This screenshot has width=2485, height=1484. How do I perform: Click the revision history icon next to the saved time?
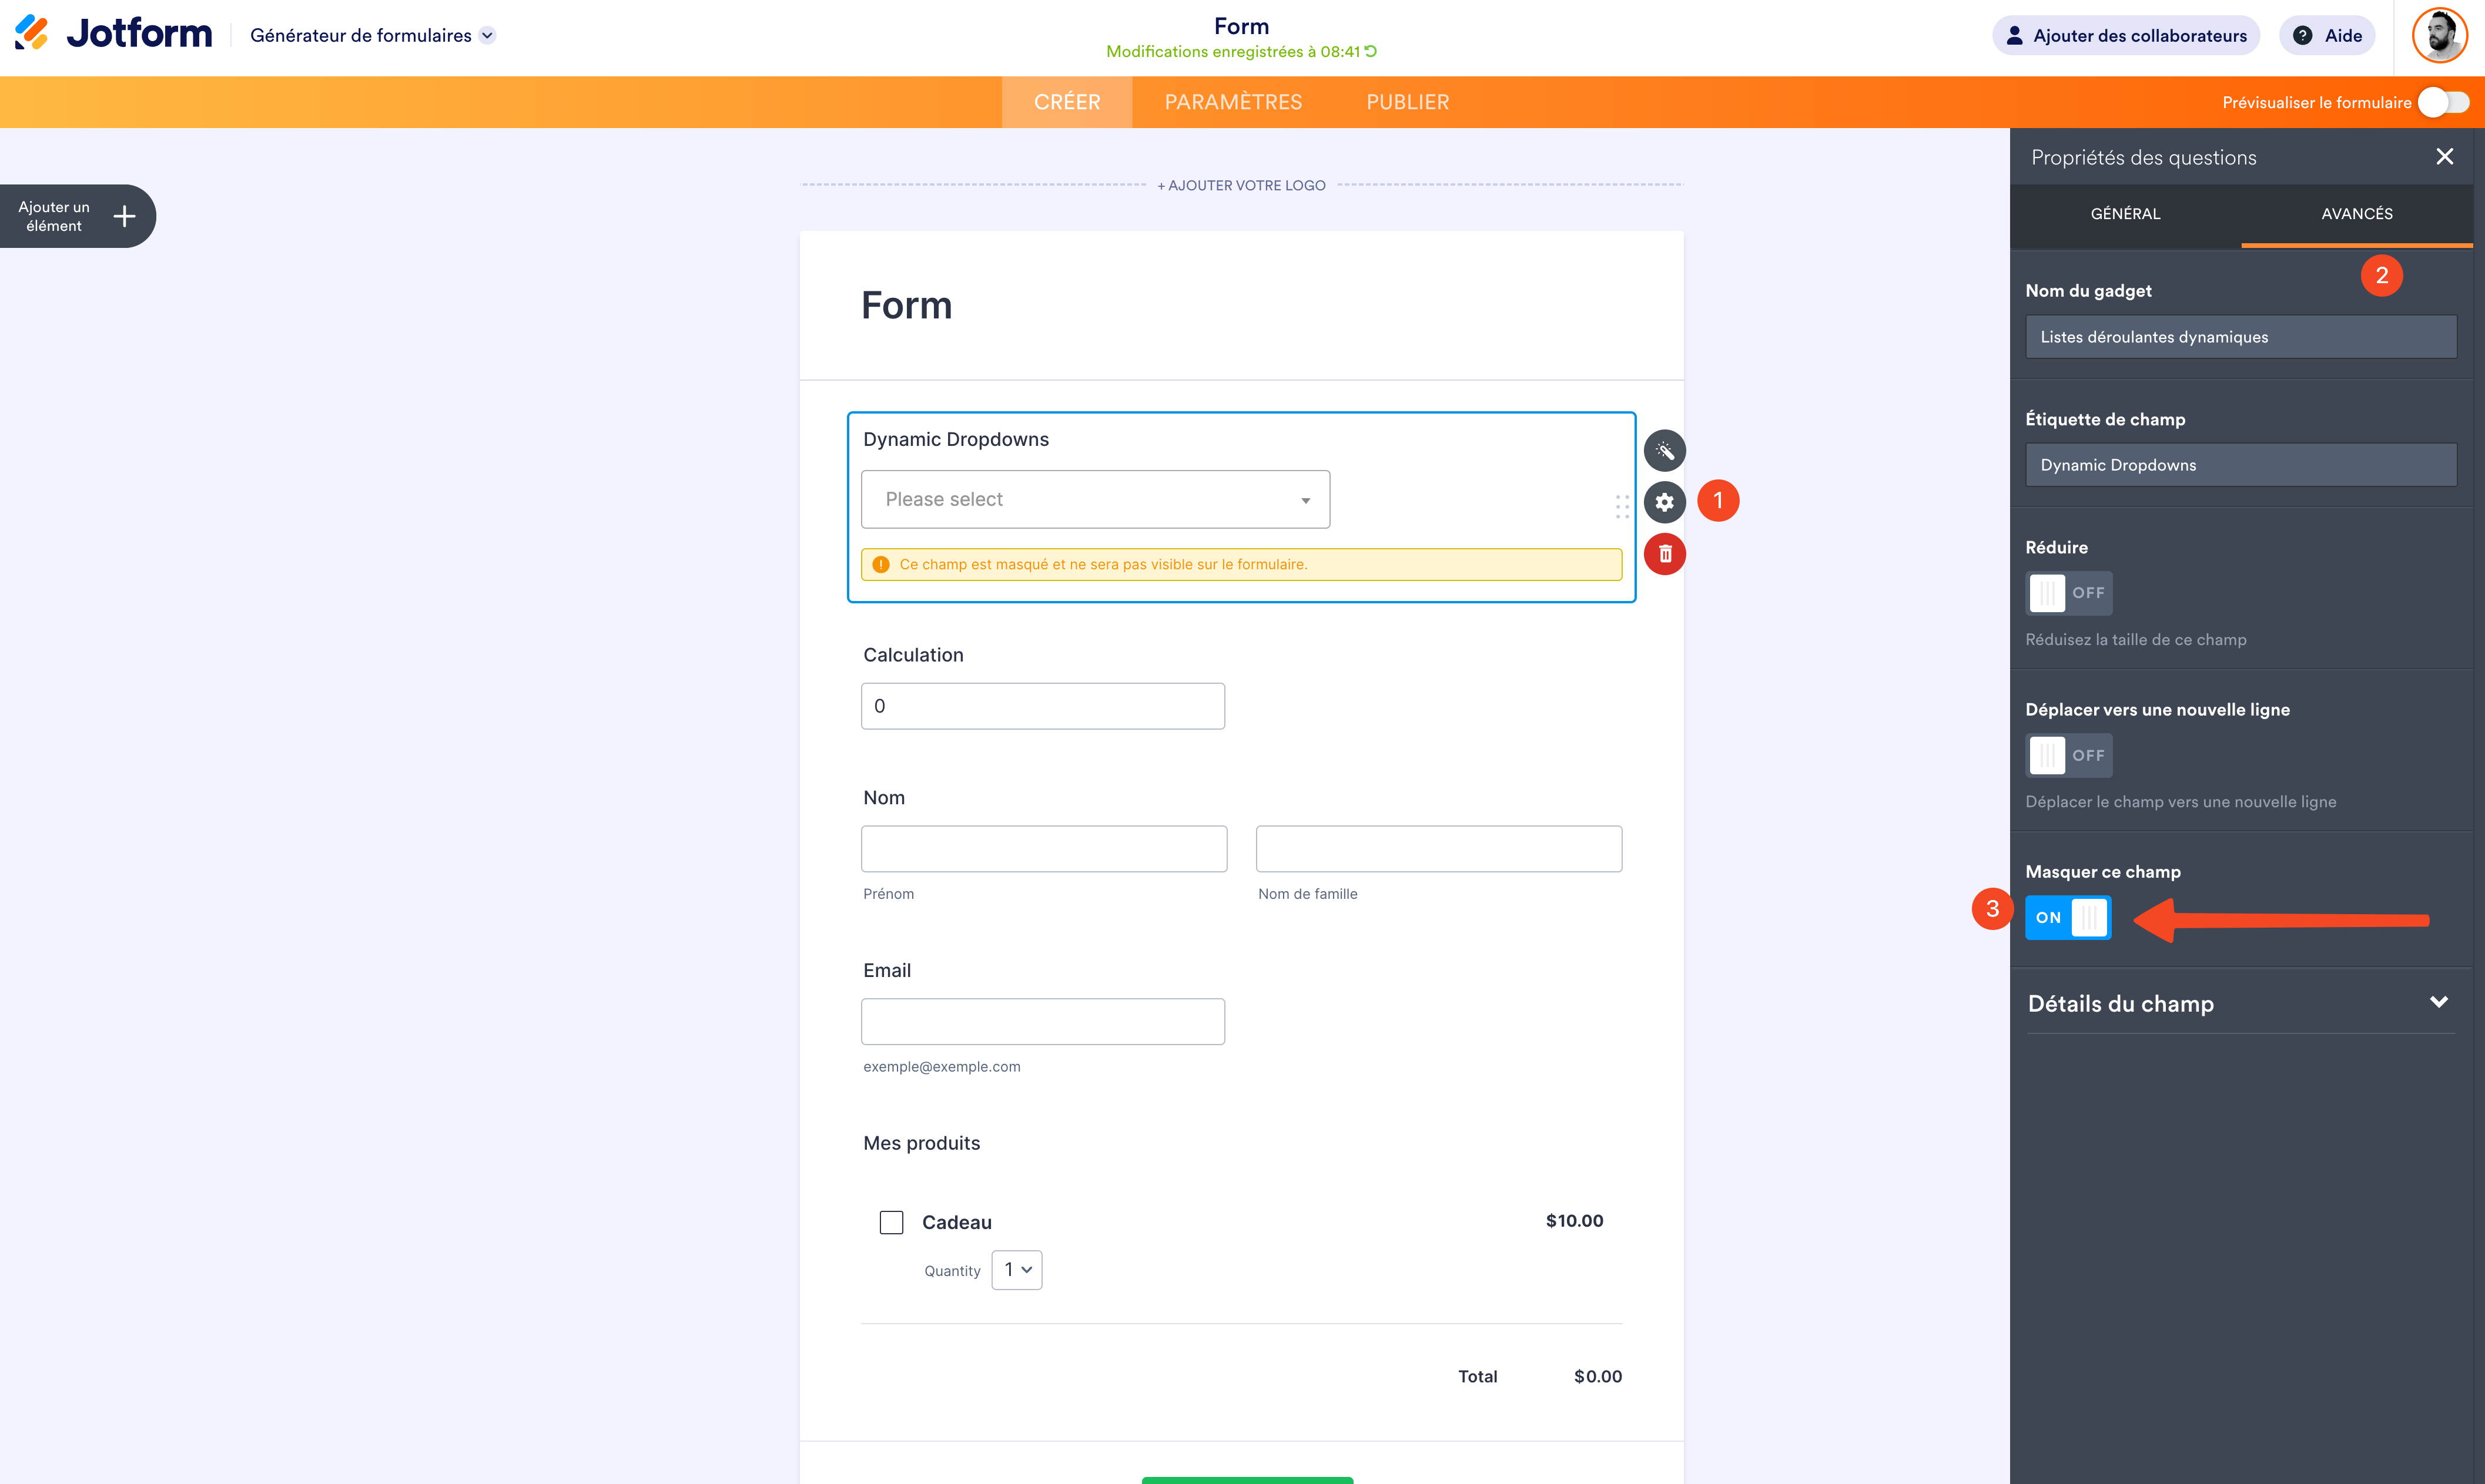point(1372,51)
